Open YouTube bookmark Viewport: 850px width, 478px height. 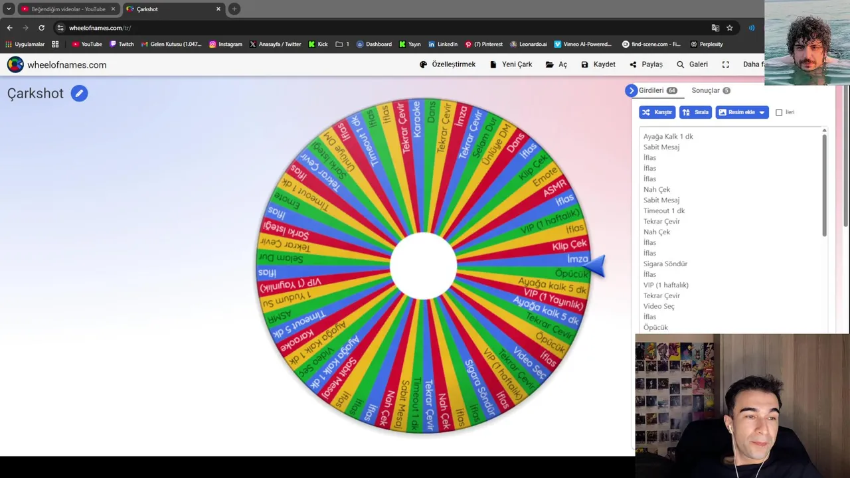[x=87, y=44]
